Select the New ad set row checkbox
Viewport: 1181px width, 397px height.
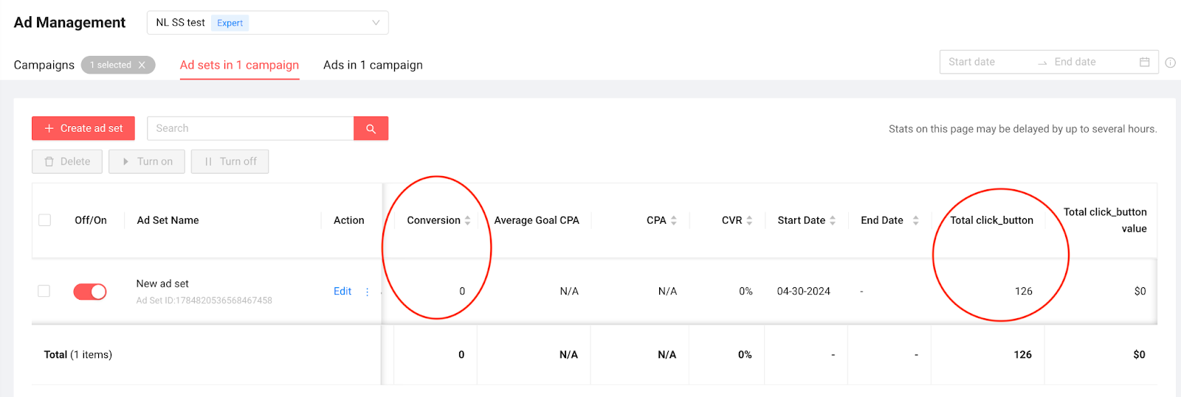(x=44, y=291)
